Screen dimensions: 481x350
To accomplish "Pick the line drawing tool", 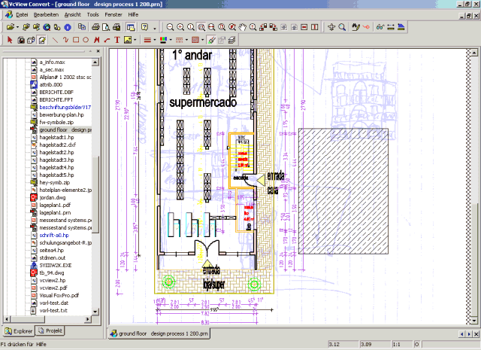I will click(55, 39).
